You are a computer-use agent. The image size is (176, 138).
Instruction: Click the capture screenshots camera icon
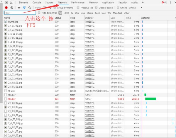18,8
